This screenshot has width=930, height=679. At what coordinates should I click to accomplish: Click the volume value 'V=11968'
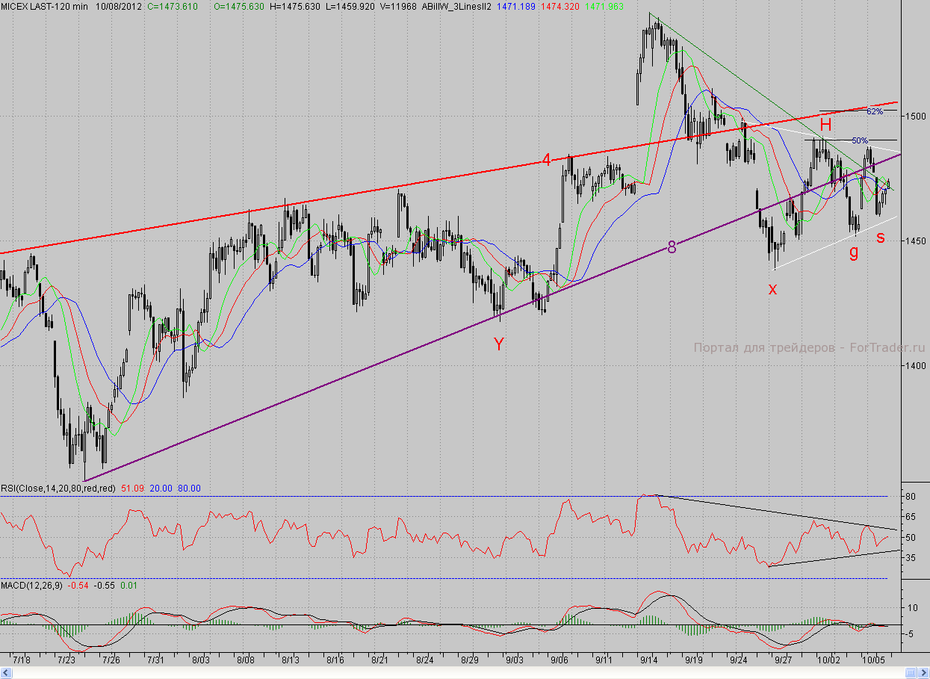[398, 5]
